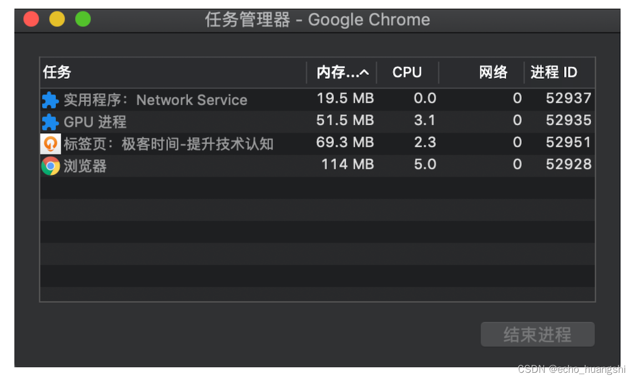Select the 实用程序: Network Service row
Viewport: 634px width, 380px height.
click(x=155, y=100)
